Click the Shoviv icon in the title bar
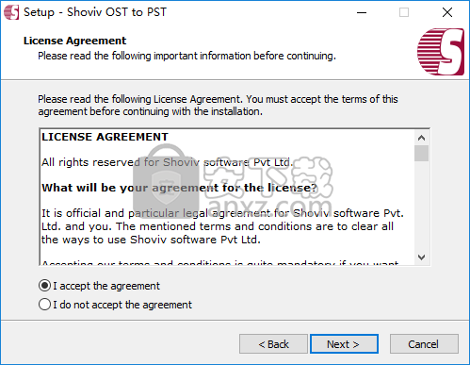The height and width of the screenshot is (365, 470). pyautogui.click(x=11, y=12)
